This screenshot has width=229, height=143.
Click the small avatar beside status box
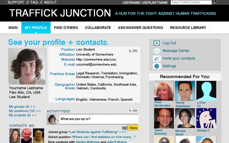coord(52,119)
